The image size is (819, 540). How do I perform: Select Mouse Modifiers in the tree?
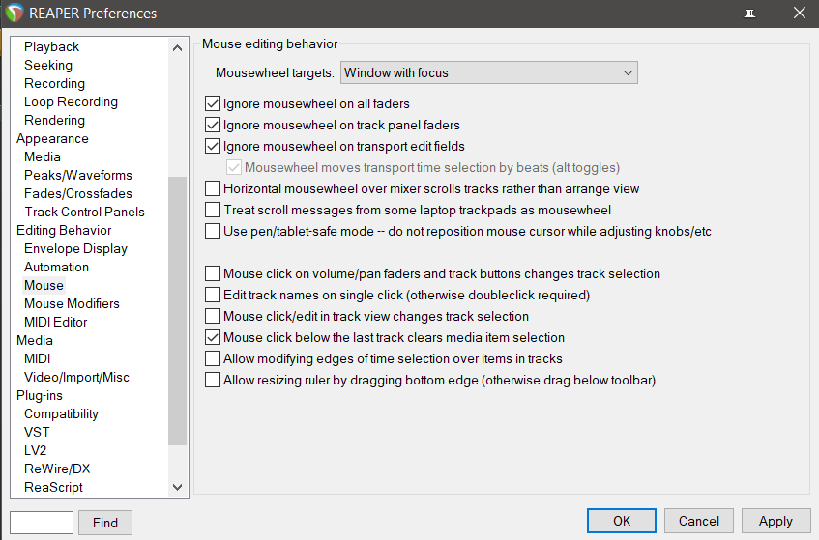[x=72, y=303]
